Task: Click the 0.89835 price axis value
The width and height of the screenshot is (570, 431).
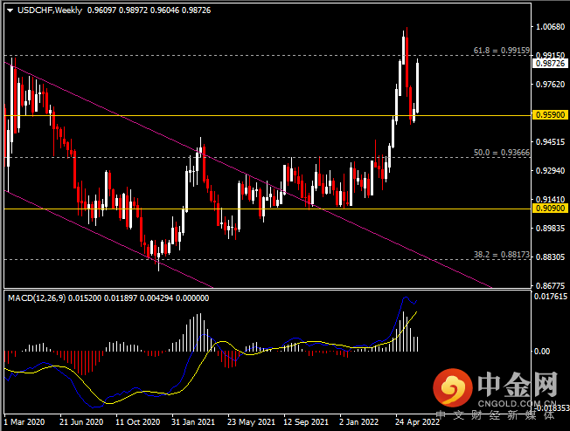Action: point(551,229)
